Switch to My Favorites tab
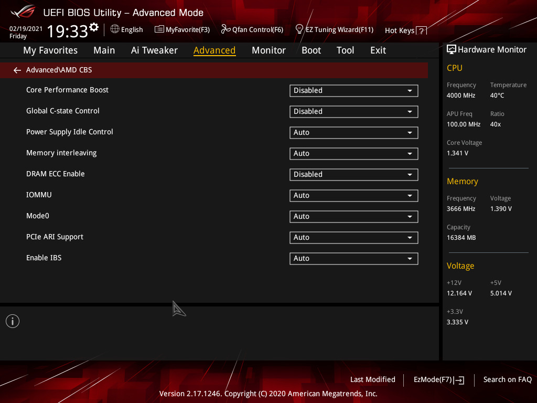The image size is (537, 403). (50, 50)
